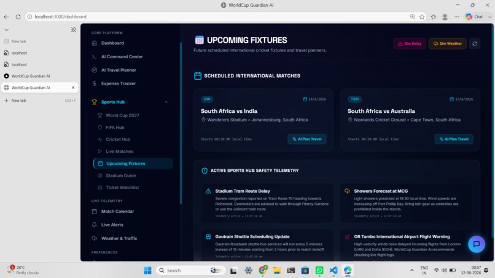Click the Upcoming Fixtures header calendar icon

tap(199, 40)
